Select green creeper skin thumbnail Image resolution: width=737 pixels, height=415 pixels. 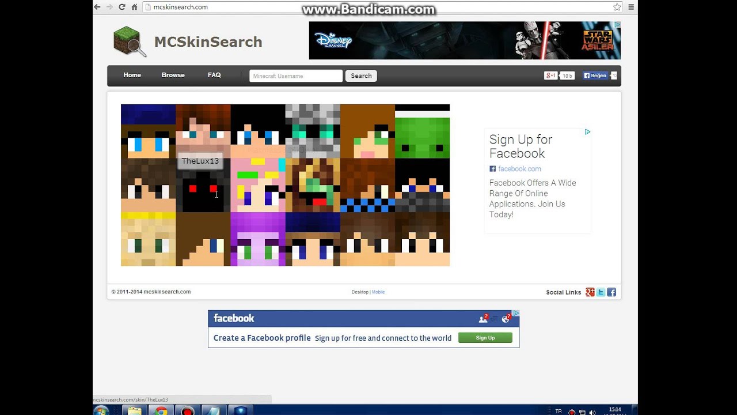pyautogui.click(x=422, y=131)
